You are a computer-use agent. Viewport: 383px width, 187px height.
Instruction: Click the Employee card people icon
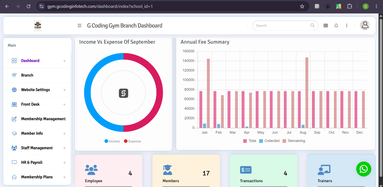(x=91, y=170)
